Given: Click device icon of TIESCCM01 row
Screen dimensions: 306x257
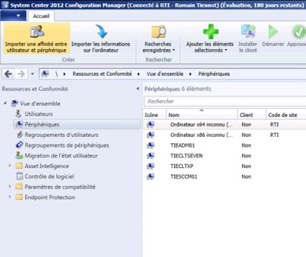Looking at the screenshot, I should [x=151, y=177].
